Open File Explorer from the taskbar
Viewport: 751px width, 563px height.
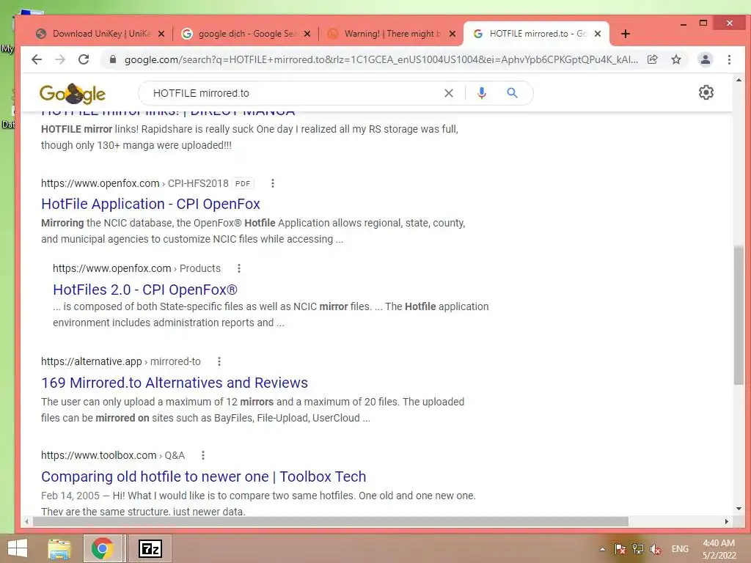(x=59, y=548)
